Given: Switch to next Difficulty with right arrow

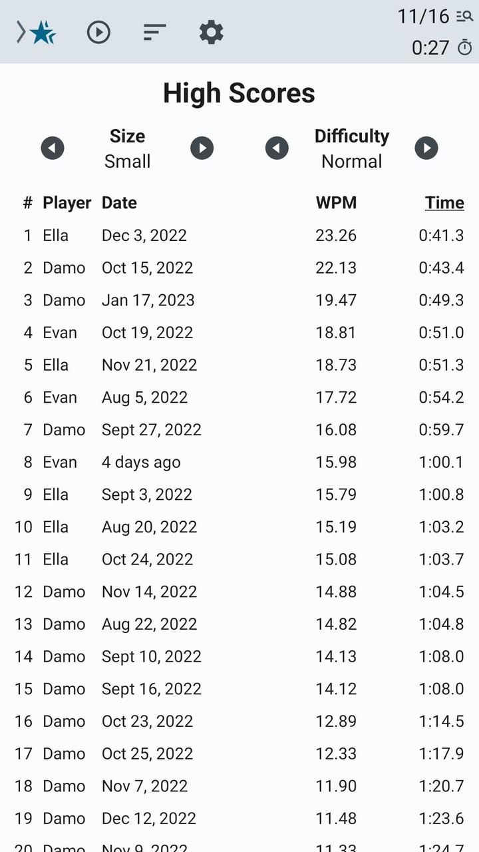Looking at the screenshot, I should coord(426,148).
